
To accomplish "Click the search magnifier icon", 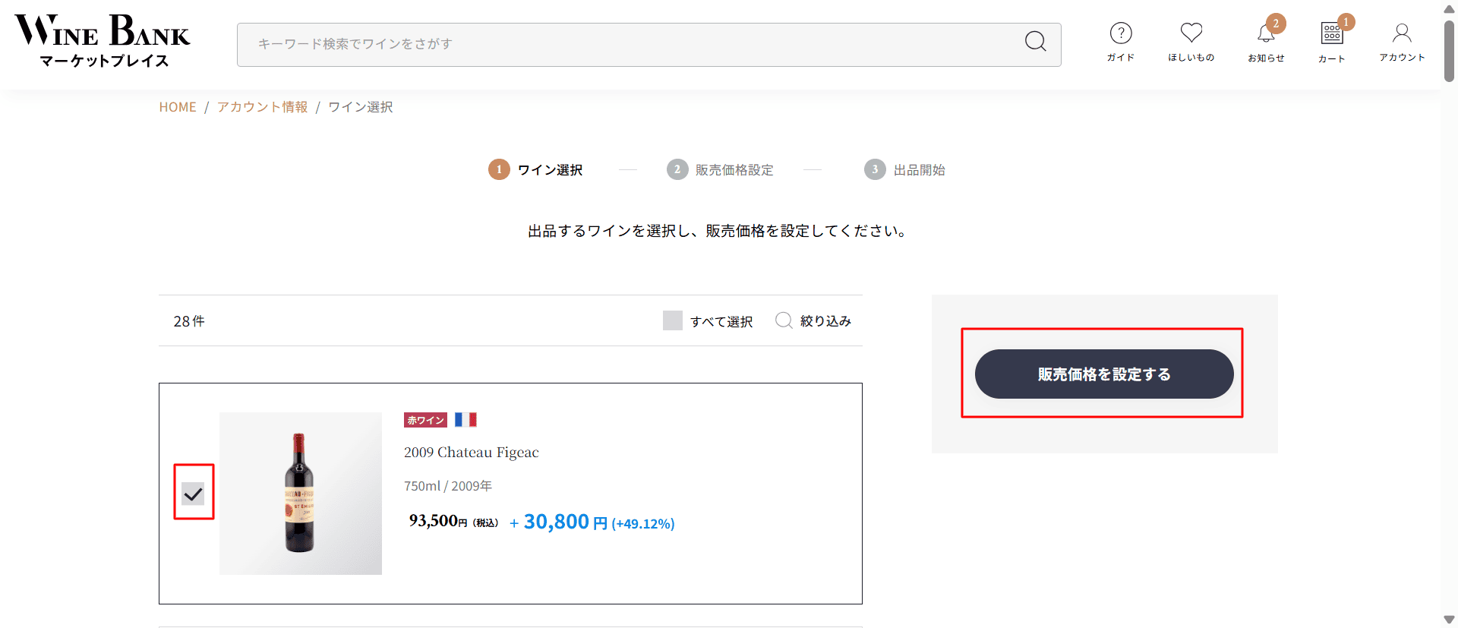I will (x=1035, y=41).
